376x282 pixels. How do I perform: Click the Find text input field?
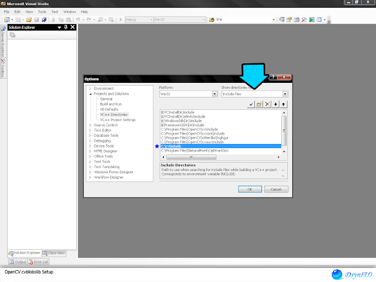[243, 19]
